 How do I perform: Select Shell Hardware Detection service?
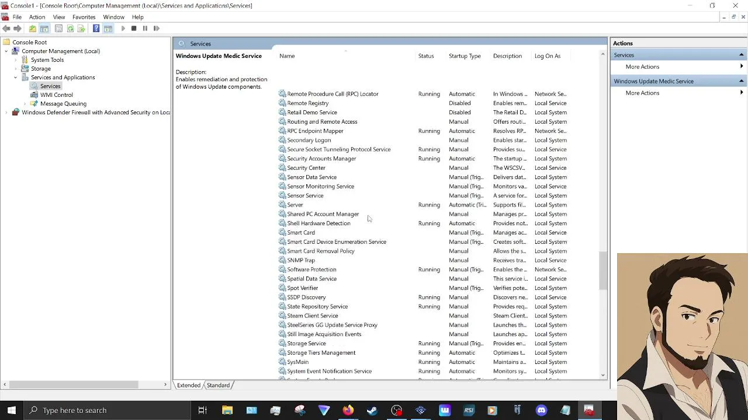pos(423,223)
